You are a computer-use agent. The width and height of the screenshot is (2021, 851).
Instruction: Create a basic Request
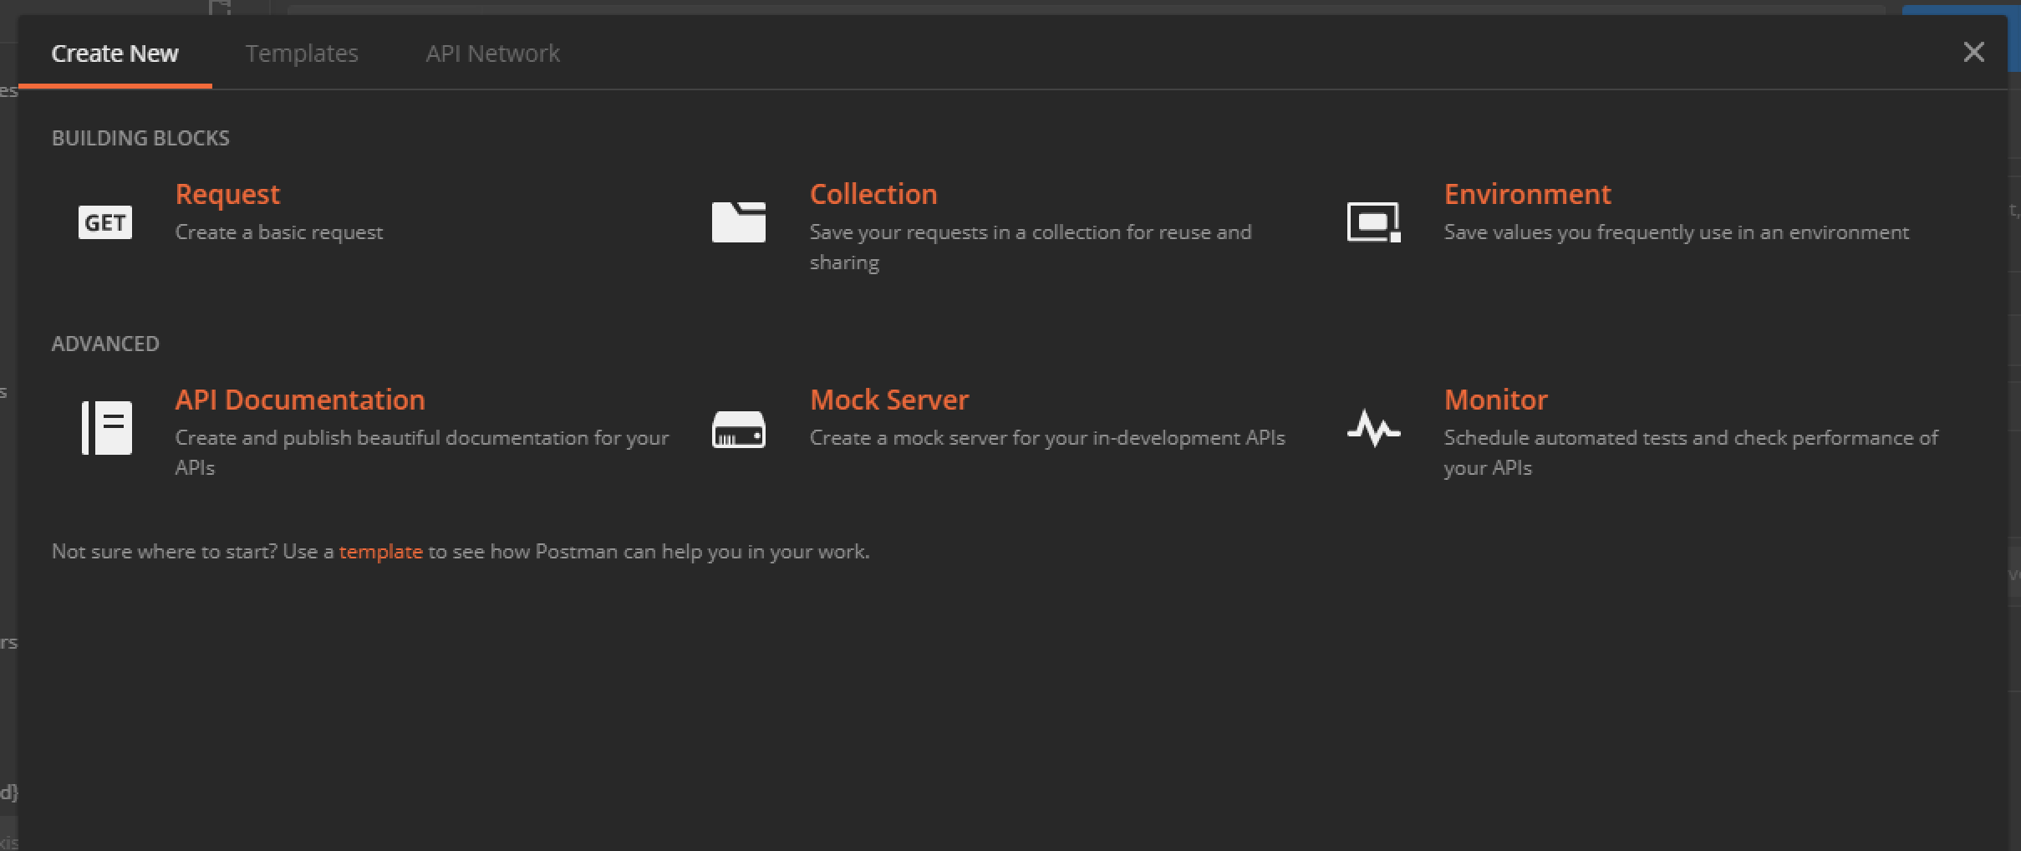pyautogui.click(x=227, y=194)
